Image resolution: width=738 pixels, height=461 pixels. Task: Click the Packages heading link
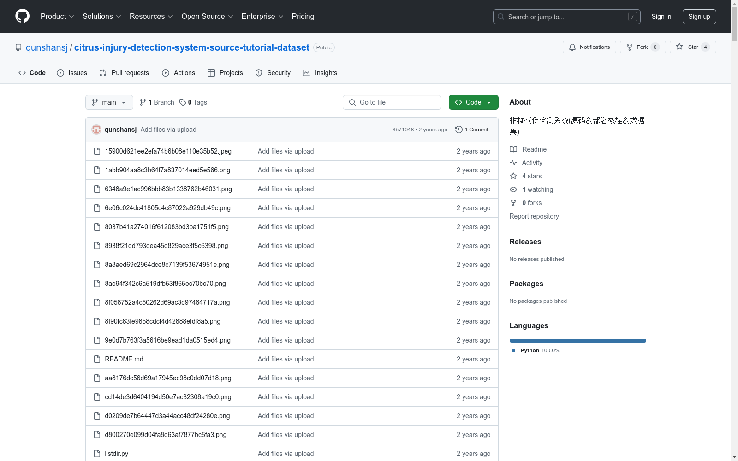(x=526, y=284)
